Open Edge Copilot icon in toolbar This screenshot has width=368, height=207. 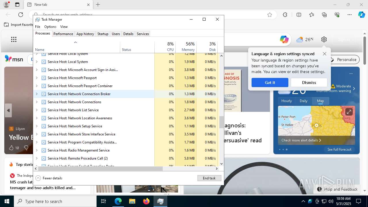tap(361, 15)
